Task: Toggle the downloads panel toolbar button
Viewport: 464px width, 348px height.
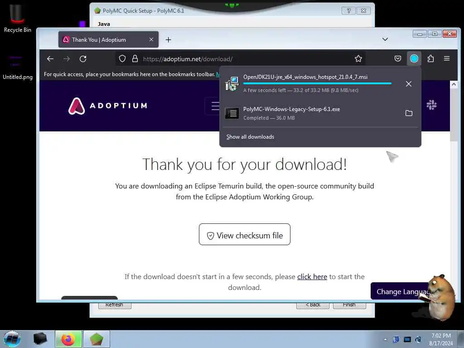Action: pos(414,58)
